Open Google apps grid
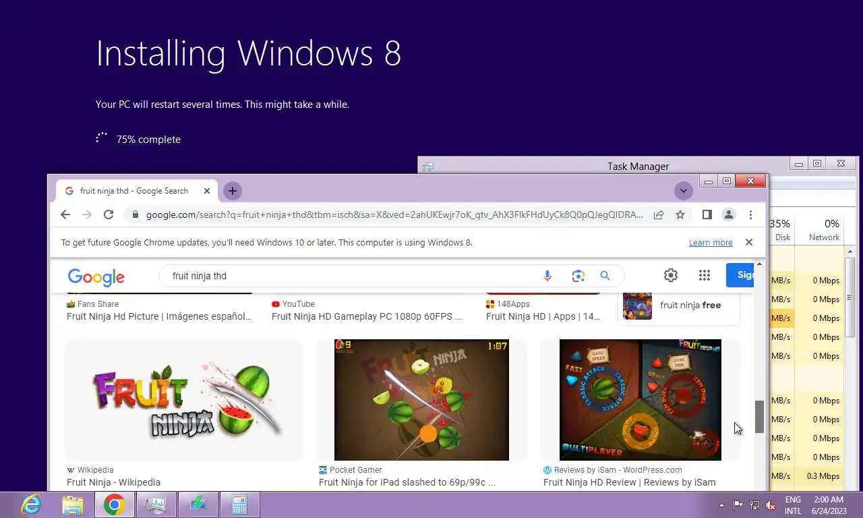The height and width of the screenshot is (518, 863). tap(705, 275)
